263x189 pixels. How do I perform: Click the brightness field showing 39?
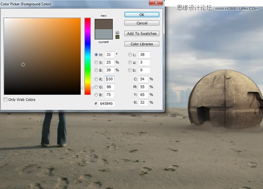pyautogui.click(x=110, y=70)
